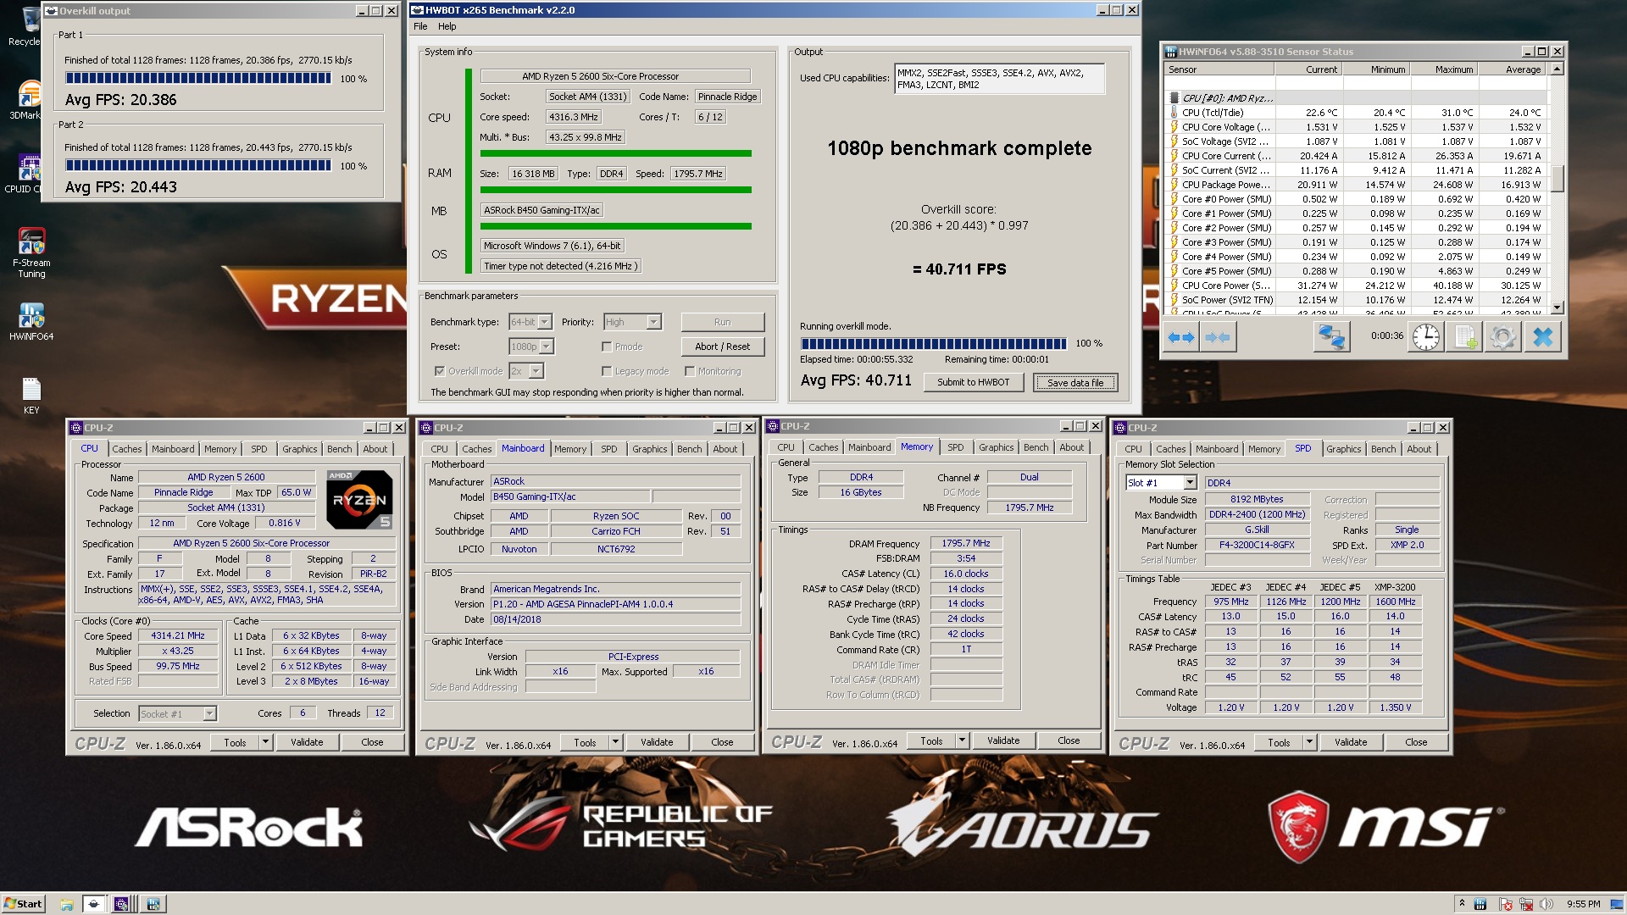This screenshot has height=915, width=1627.
Task: Open the Priority High dropdown
Action: pyautogui.click(x=632, y=322)
